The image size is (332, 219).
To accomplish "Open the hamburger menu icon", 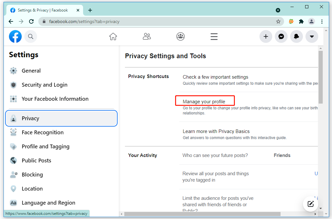I will tap(214, 37).
